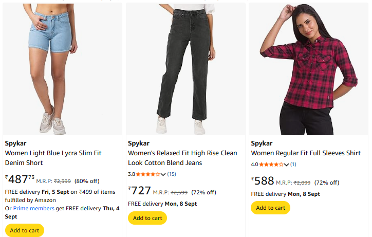
Task: Add the cotton blend jeans to cart
Action: tap(147, 218)
